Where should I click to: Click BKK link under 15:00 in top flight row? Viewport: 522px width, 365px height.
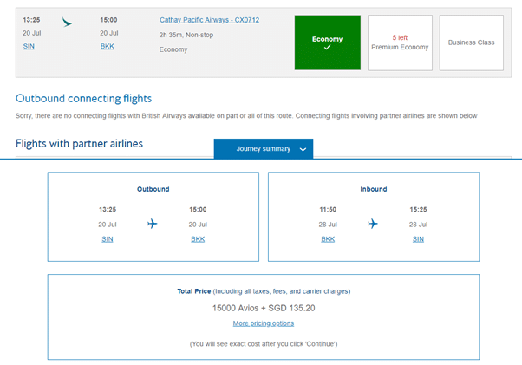pos(107,47)
